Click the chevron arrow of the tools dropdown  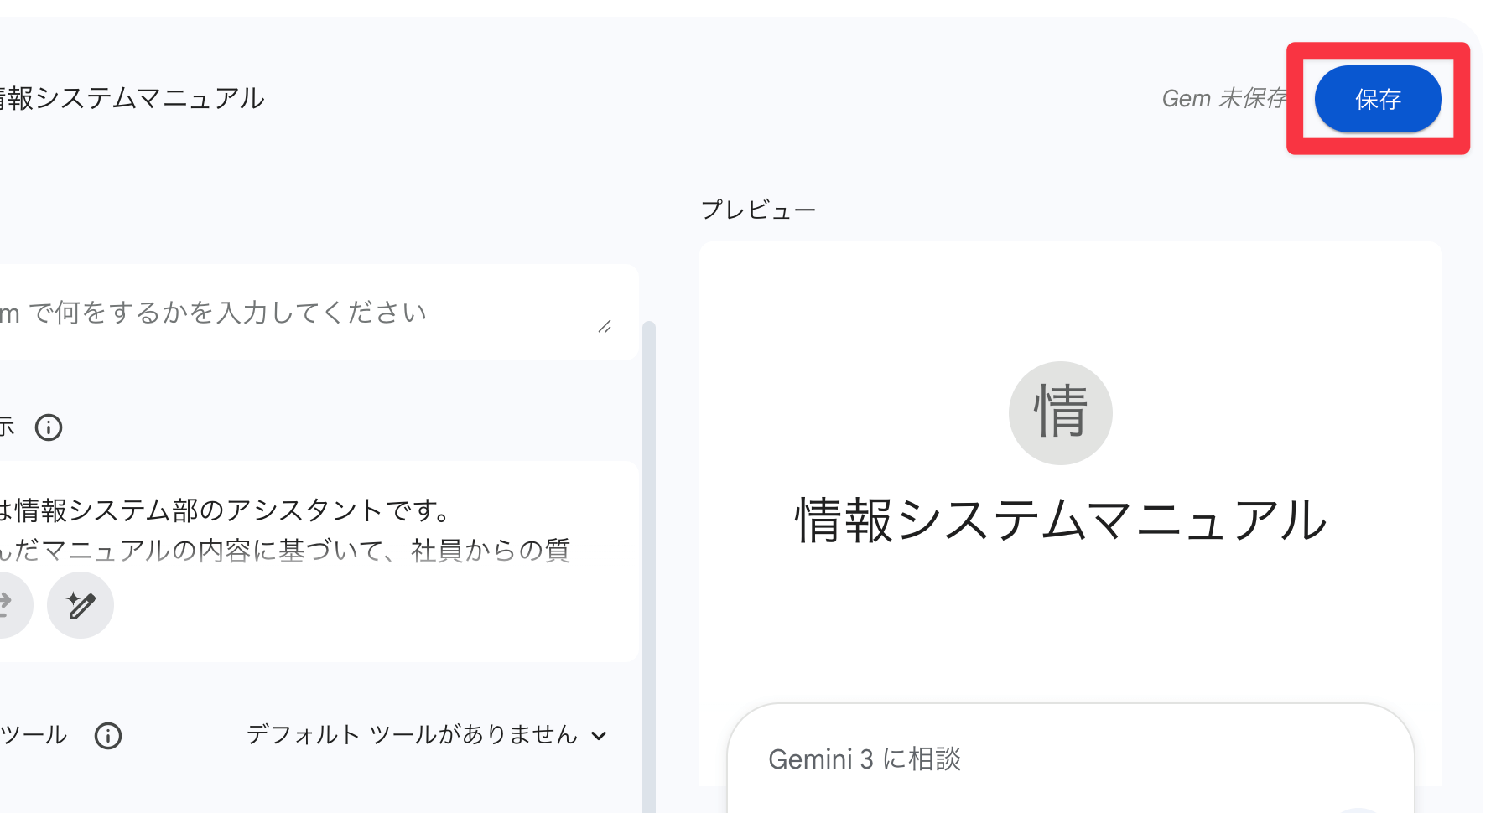tap(599, 736)
